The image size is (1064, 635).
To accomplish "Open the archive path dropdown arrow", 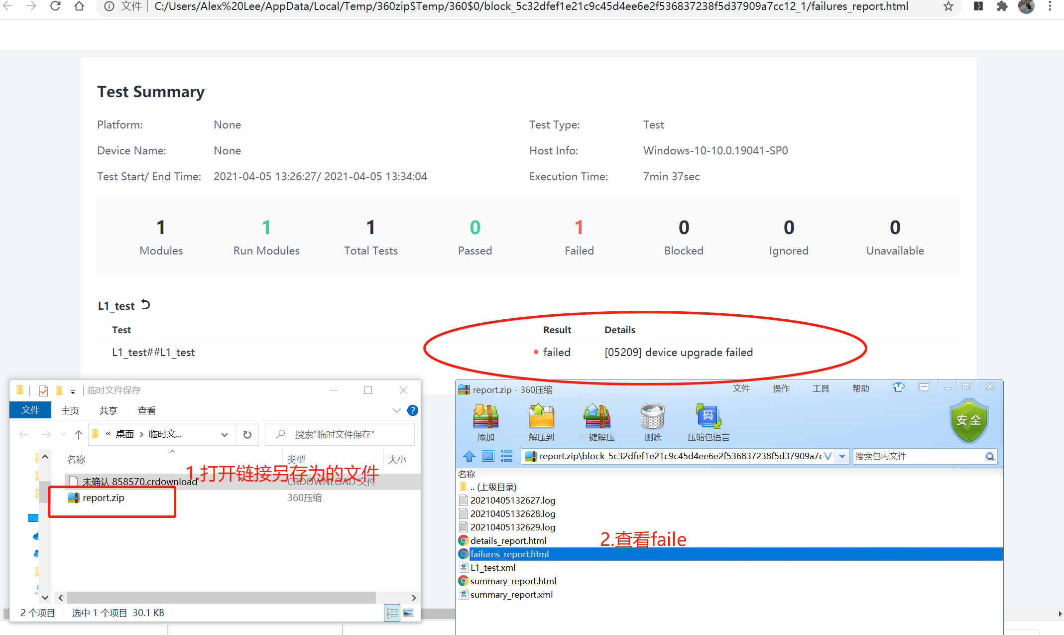I will (842, 456).
